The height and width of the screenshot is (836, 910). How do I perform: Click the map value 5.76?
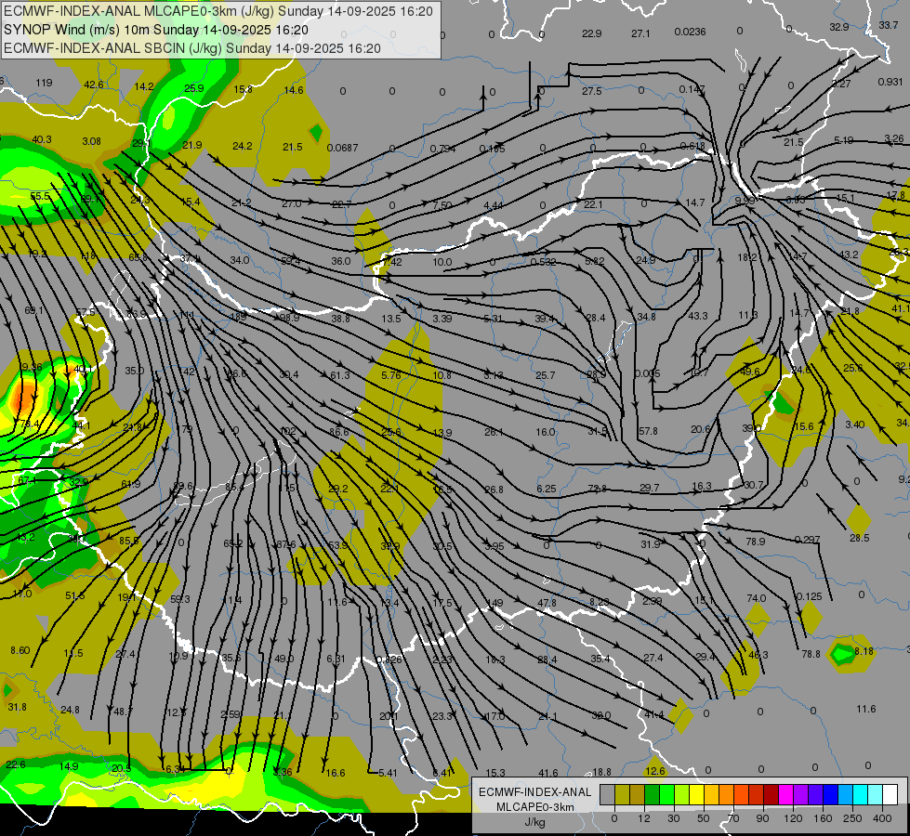pos(391,375)
